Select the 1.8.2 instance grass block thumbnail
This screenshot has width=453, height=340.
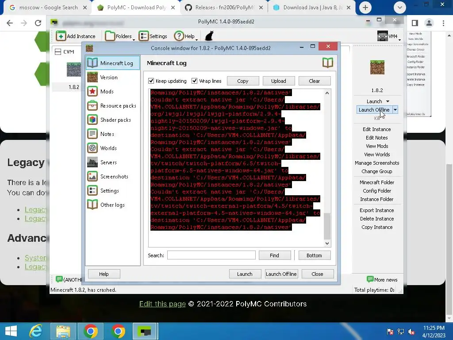click(74, 70)
